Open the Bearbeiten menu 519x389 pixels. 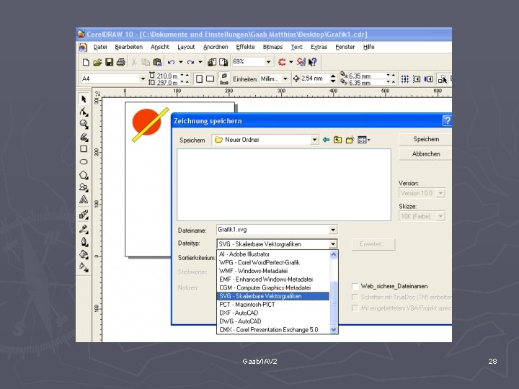click(x=129, y=47)
